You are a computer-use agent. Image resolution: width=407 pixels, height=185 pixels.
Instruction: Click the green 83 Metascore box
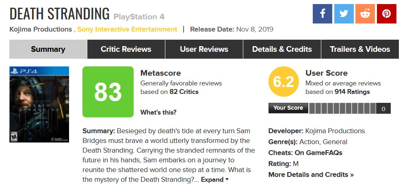tap(108, 92)
